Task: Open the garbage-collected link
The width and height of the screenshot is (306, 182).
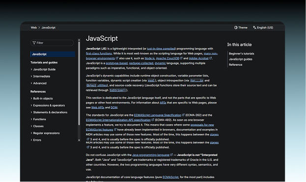Action: pyautogui.click(x=141, y=63)
